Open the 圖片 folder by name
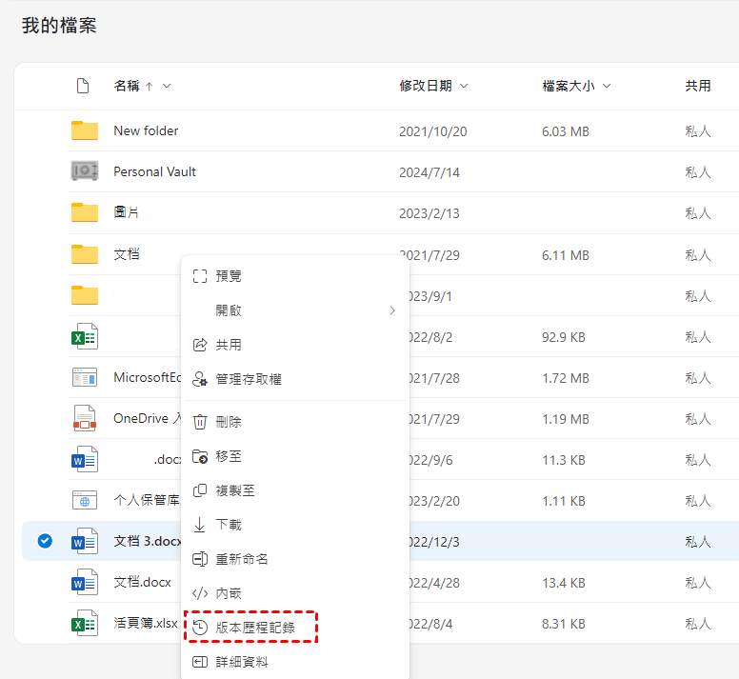Image resolution: width=739 pixels, height=679 pixels. click(127, 212)
